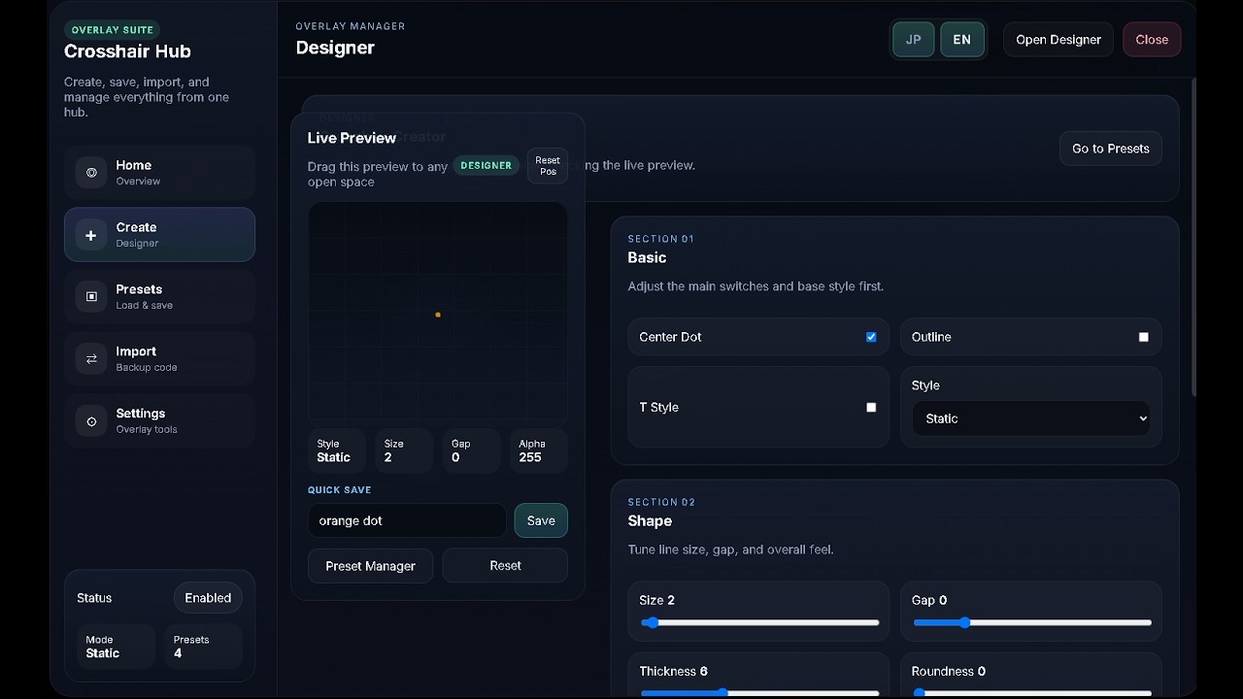Enable the T Style checkbox
The image size is (1243, 699).
point(871,407)
